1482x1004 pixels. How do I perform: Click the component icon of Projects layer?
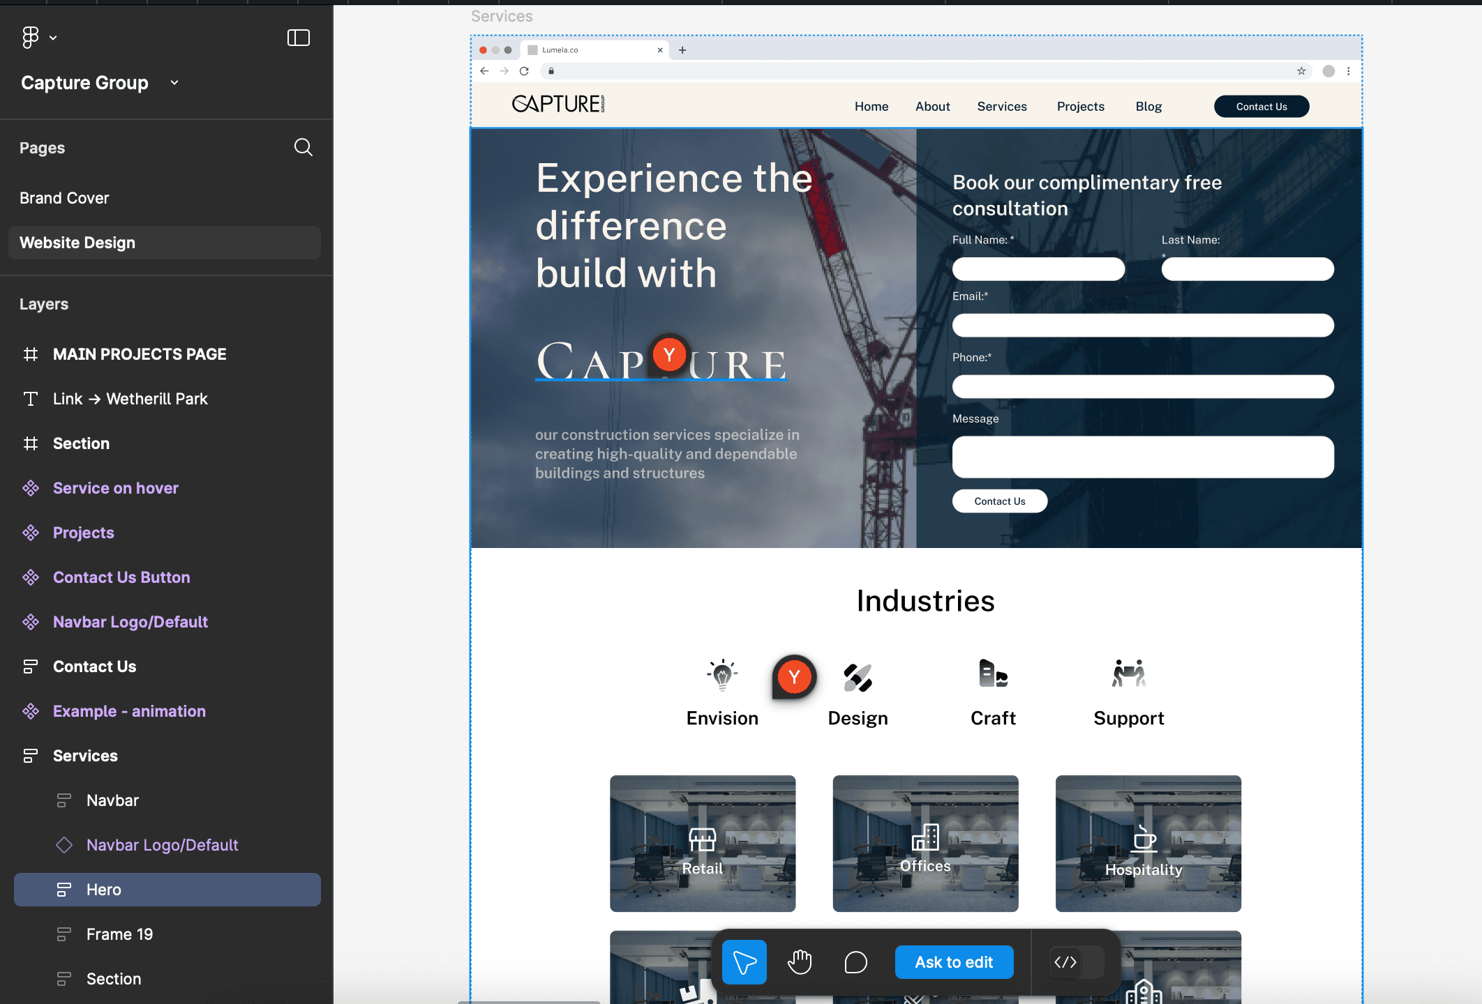(31, 533)
